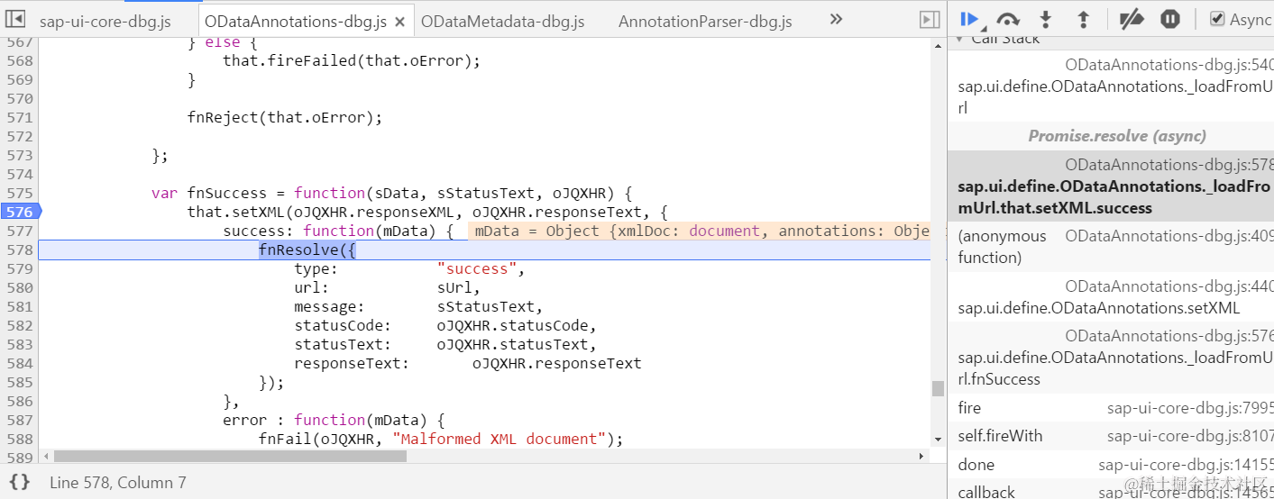Click line number 587 in the gutter
This screenshot has height=499, width=1274.
coord(19,420)
